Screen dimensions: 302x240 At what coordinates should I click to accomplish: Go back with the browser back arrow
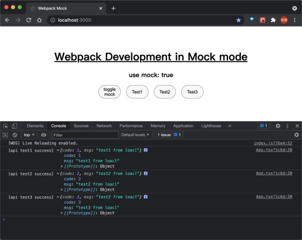click(7, 20)
